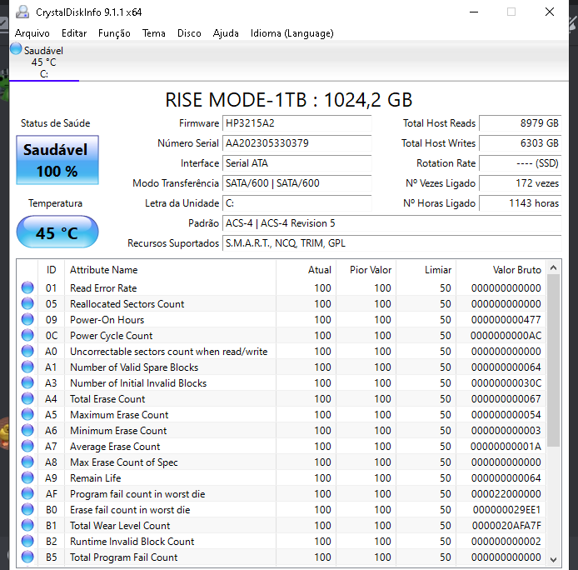This screenshot has width=578, height=570.
Task: Select the C: drive tab with Saudável status
Action: pyautogui.click(x=44, y=62)
